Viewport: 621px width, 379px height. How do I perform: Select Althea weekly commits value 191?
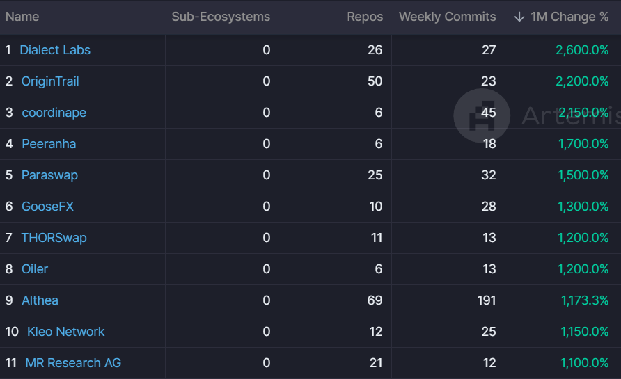click(x=487, y=300)
